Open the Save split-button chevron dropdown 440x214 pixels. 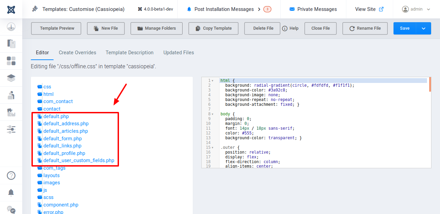(x=424, y=28)
